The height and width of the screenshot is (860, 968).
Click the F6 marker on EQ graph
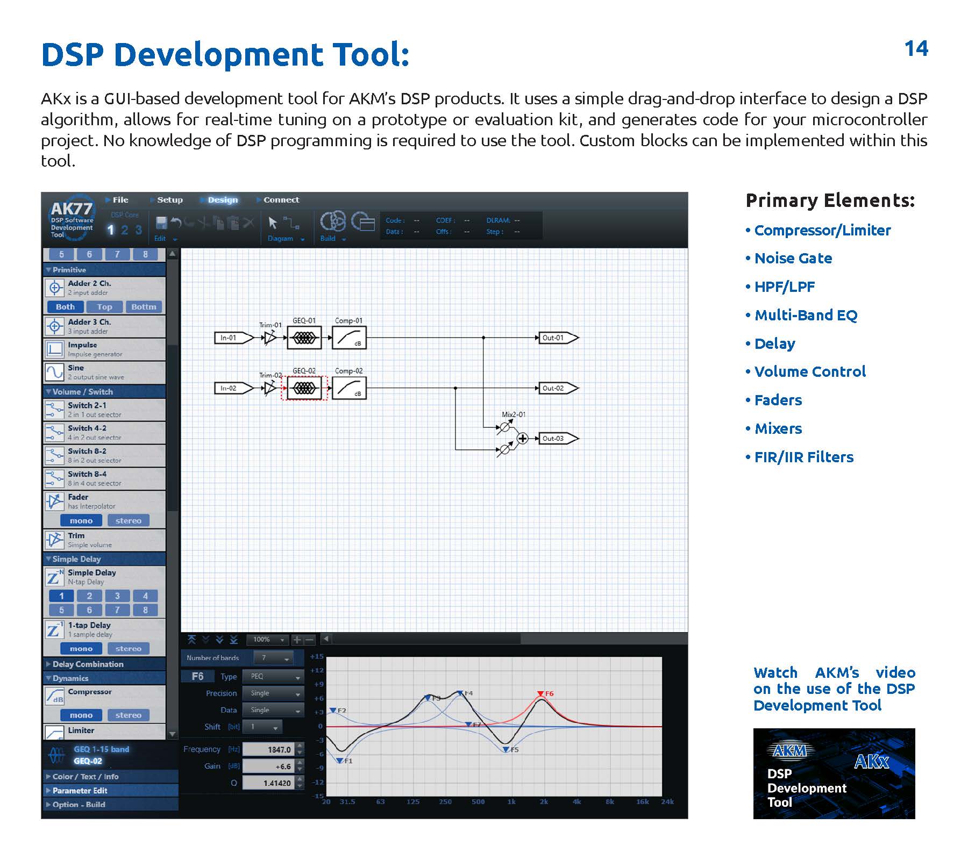[x=540, y=694]
